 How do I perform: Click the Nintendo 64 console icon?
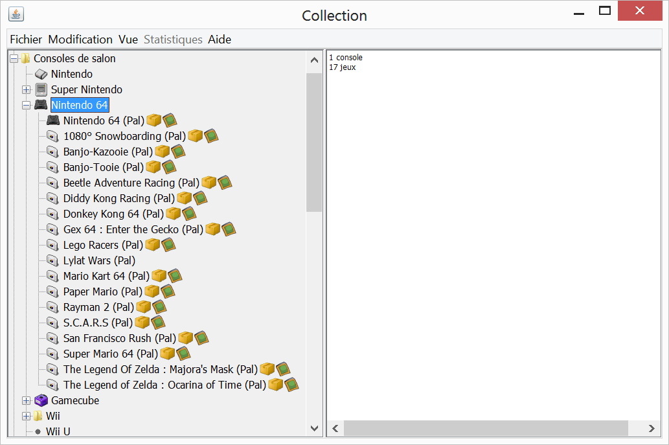point(41,105)
